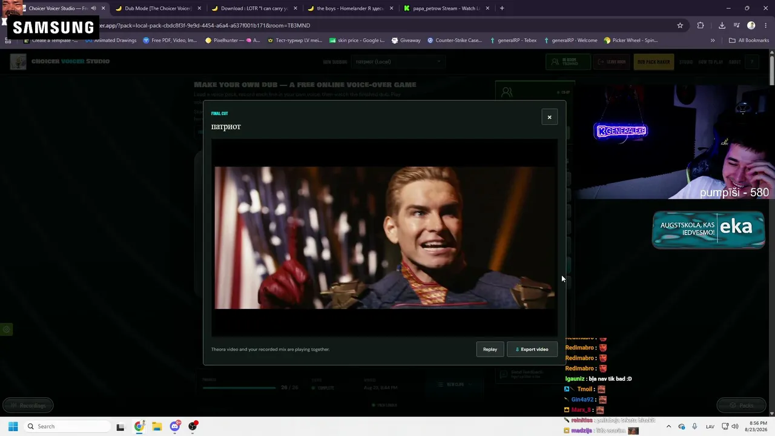The height and width of the screenshot is (436, 775).
Task: Click the microphone tray icon
Action: [x=694, y=426]
